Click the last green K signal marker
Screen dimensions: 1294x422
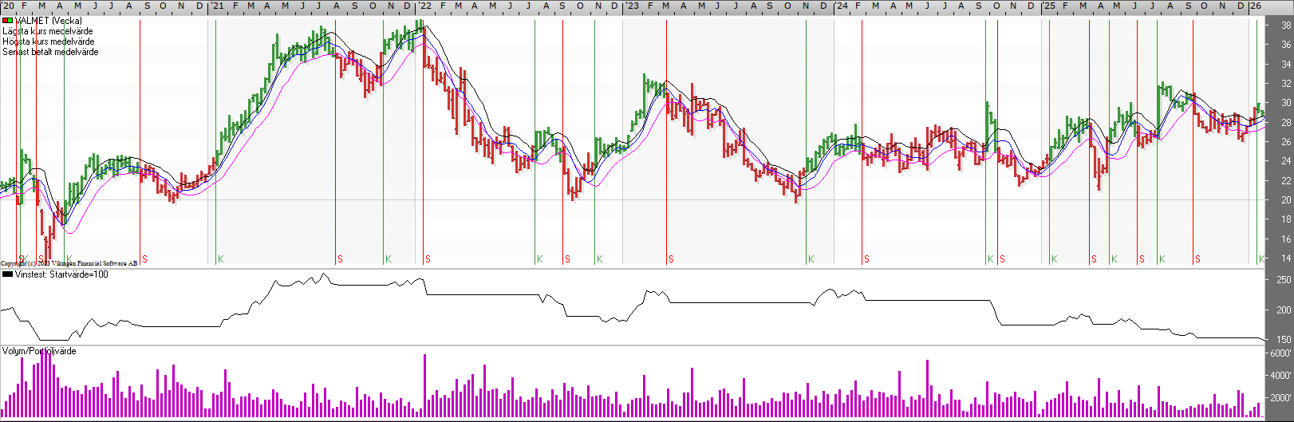point(1261,259)
